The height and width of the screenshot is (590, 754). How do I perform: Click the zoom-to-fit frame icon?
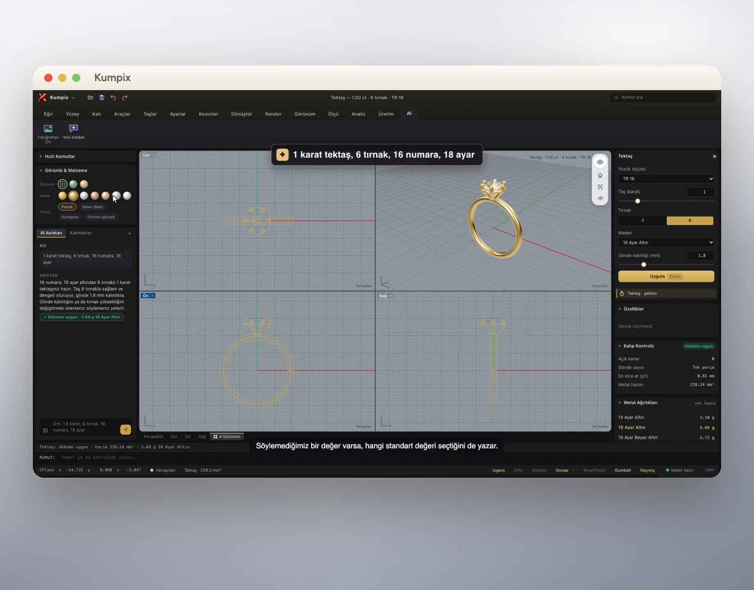tap(600, 187)
